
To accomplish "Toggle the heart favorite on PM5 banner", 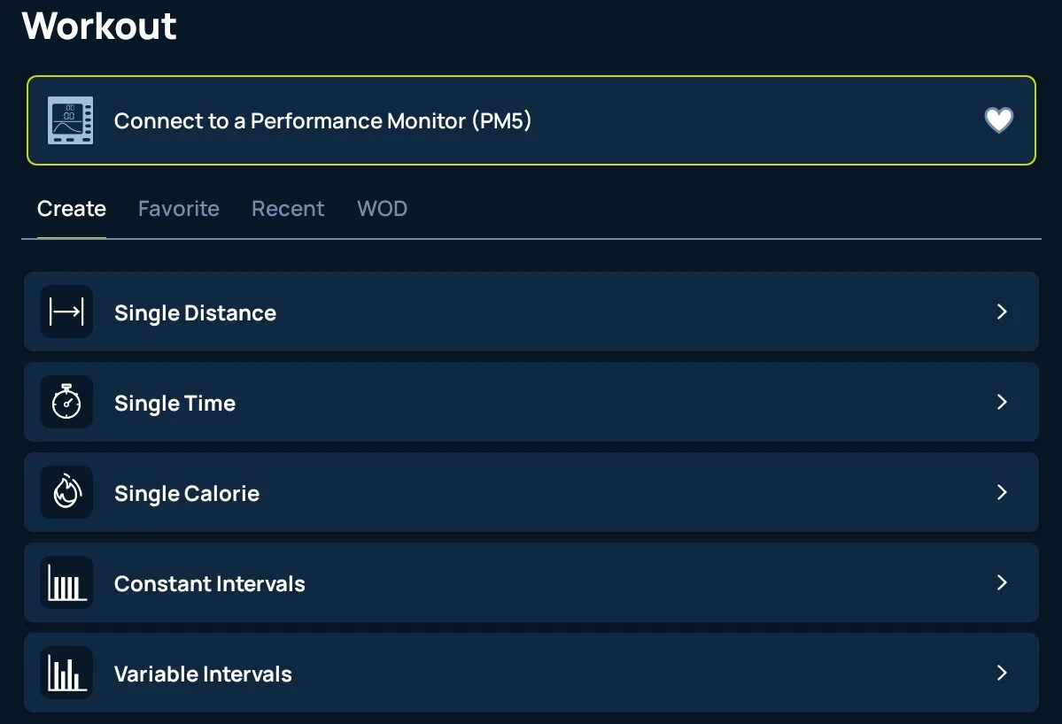I will [998, 120].
